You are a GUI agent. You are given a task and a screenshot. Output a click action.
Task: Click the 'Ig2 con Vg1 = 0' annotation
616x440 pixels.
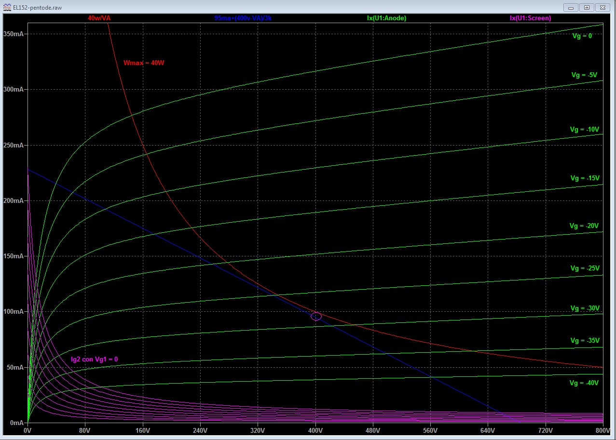(94, 359)
